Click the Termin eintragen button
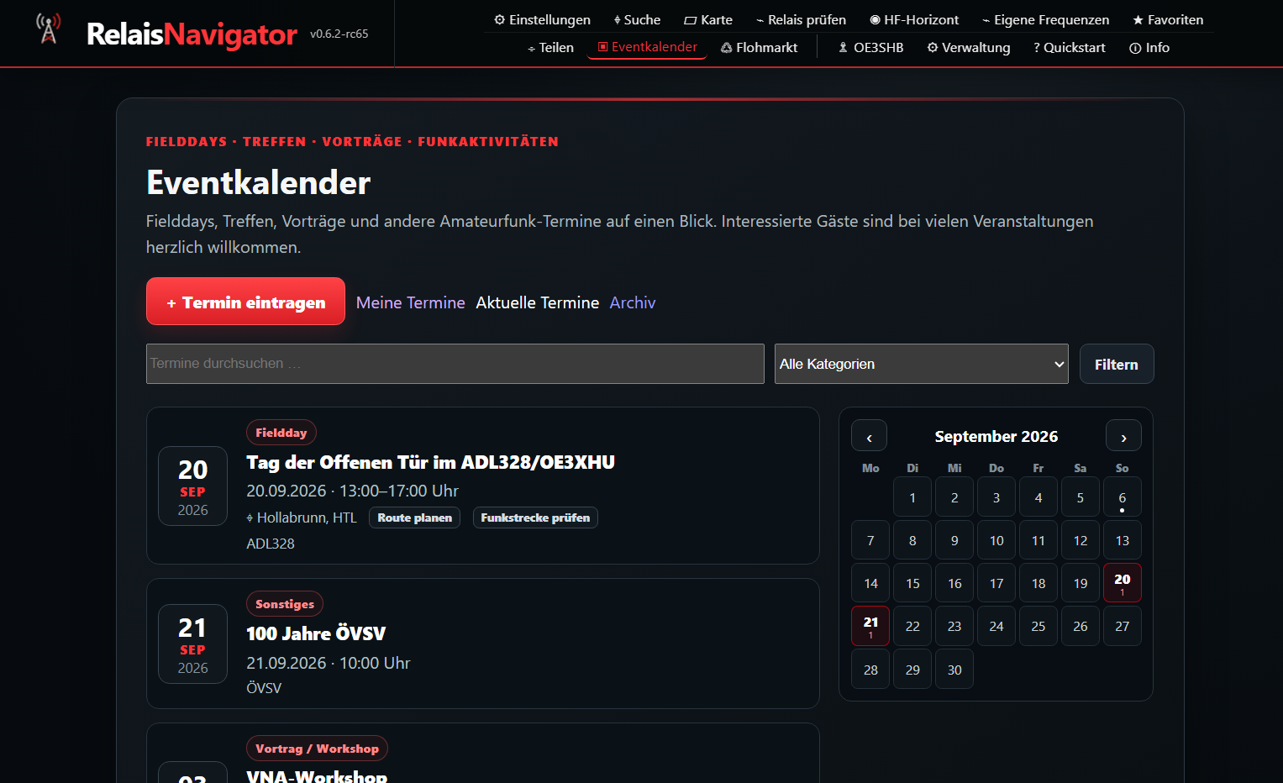The width and height of the screenshot is (1283, 783). tap(245, 302)
